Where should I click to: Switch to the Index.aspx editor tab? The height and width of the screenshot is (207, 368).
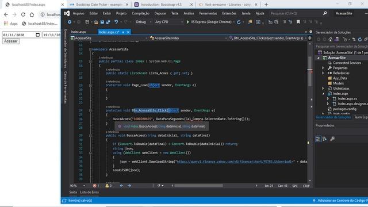pyautogui.click(x=78, y=32)
